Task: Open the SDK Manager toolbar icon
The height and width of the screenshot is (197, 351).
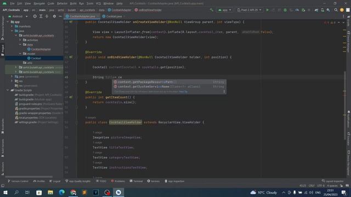Action: coord(328,10)
